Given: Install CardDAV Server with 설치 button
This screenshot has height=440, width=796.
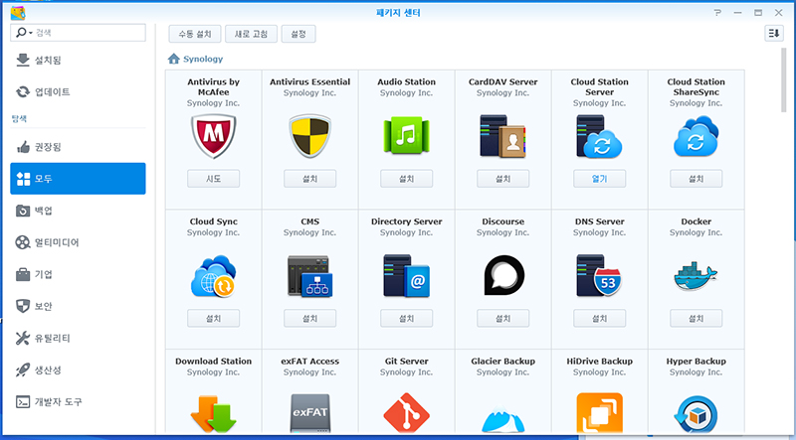Looking at the screenshot, I should (x=502, y=179).
